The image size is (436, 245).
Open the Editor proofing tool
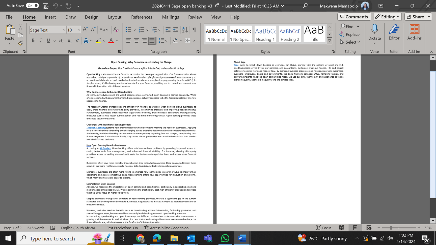[394, 32]
